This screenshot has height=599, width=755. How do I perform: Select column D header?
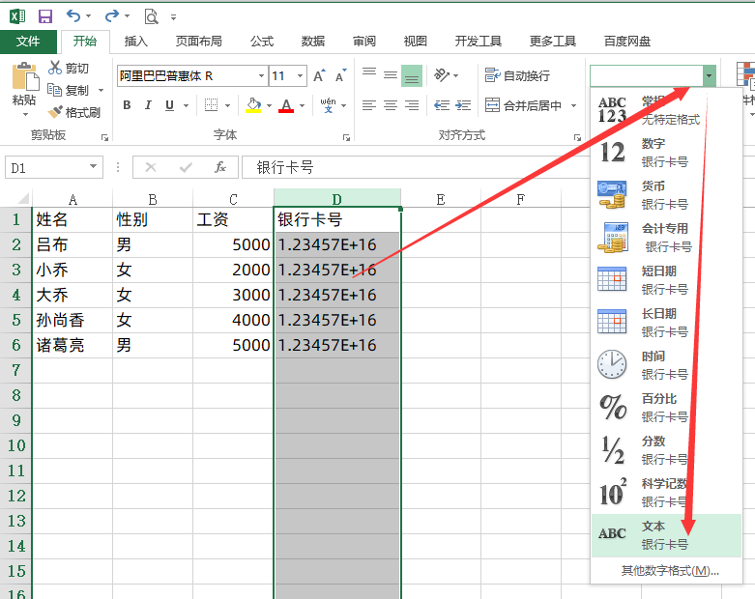tap(337, 198)
